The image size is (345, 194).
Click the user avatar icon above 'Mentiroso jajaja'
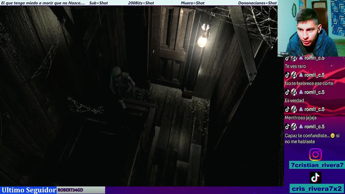[294, 109]
